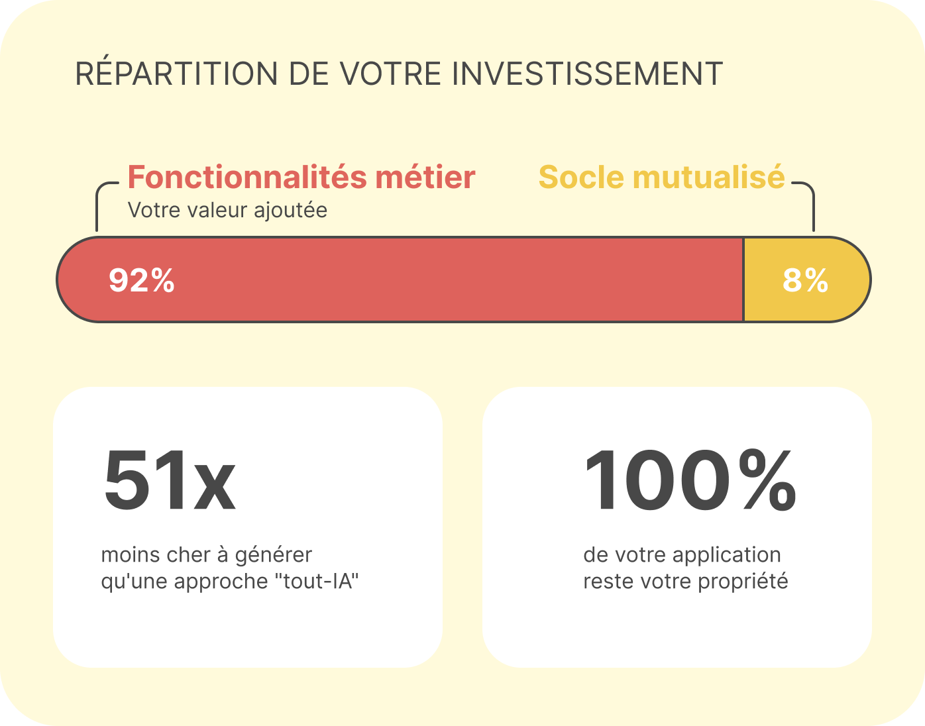Click the 51x figure
The height and width of the screenshot is (726, 925).
click(170, 480)
